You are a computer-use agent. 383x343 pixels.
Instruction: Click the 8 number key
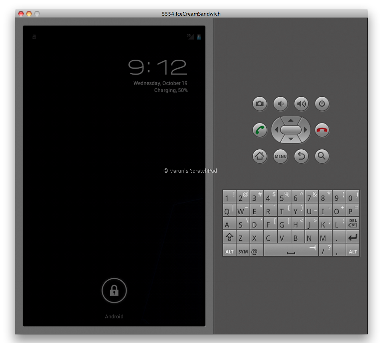325,197
